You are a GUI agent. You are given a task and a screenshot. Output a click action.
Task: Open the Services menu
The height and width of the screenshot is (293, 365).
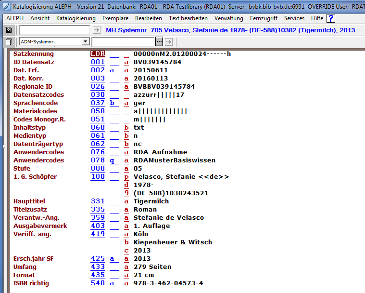pyautogui.click(x=294, y=18)
